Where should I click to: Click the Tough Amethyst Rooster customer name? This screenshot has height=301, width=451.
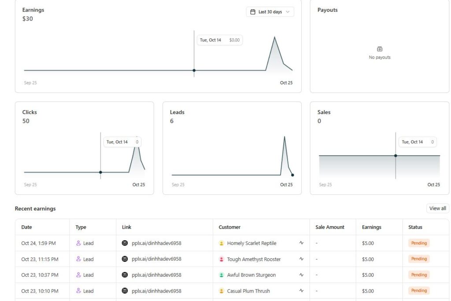click(x=254, y=259)
